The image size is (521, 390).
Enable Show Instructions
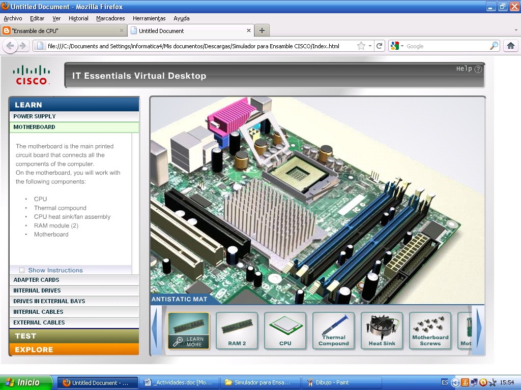(x=22, y=270)
